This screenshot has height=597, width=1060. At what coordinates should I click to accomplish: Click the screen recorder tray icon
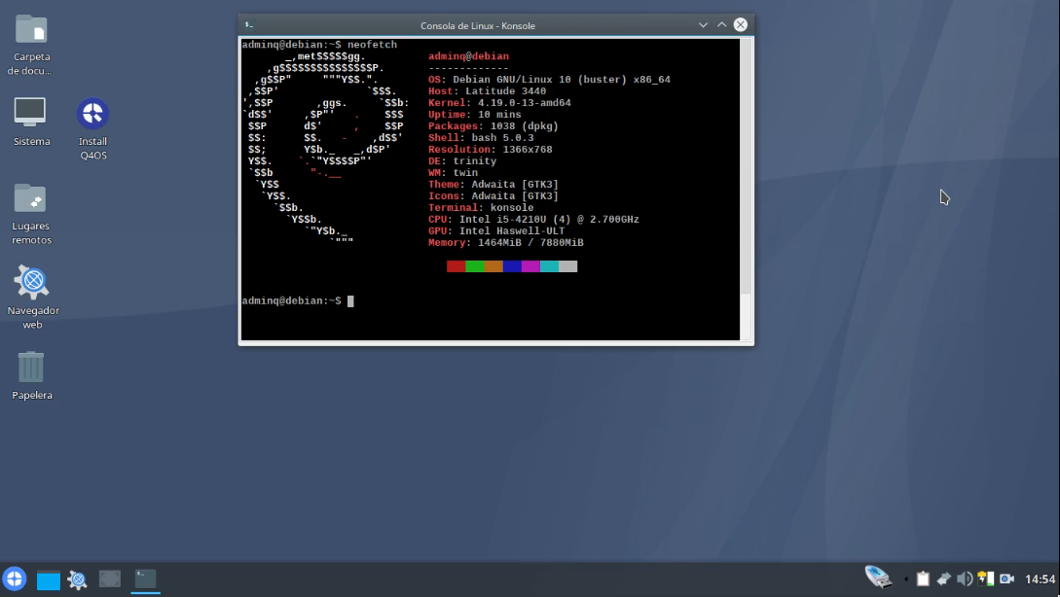point(1006,578)
